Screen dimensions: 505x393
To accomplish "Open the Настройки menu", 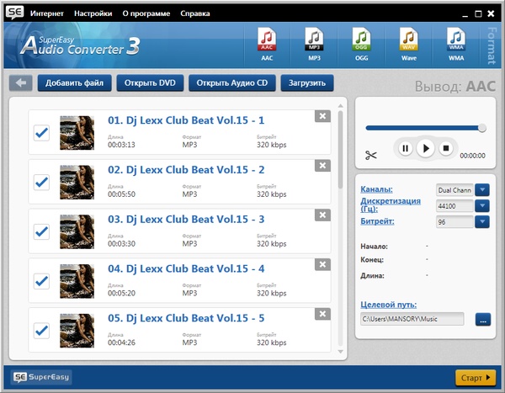I will [92, 14].
